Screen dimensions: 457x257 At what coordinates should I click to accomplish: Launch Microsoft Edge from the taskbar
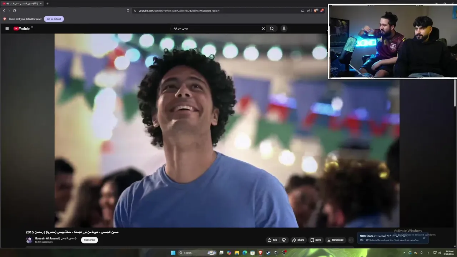pyautogui.click(x=245, y=253)
